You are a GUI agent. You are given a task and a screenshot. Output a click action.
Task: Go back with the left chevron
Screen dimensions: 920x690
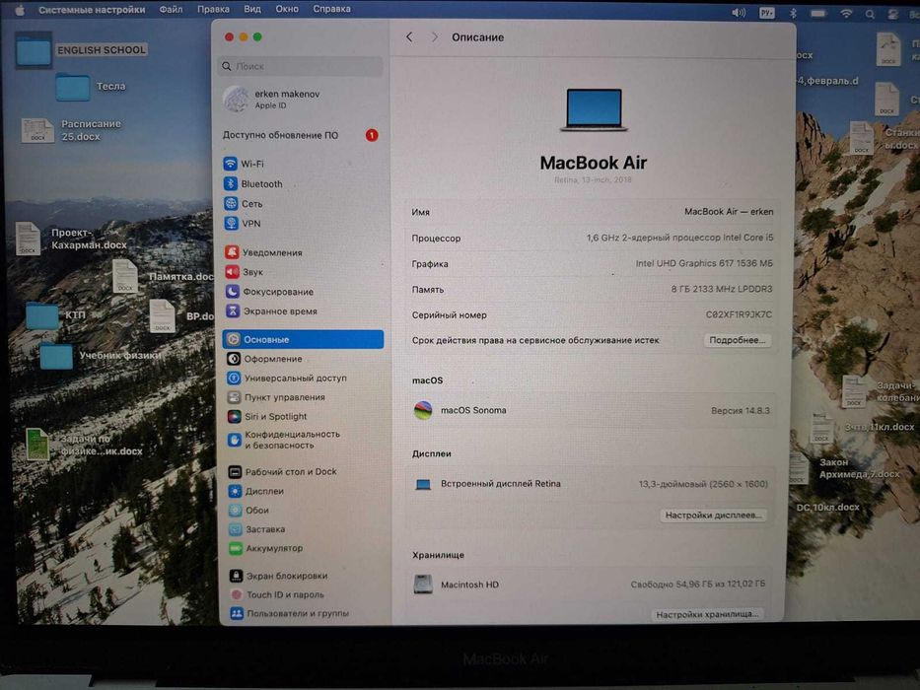click(409, 37)
